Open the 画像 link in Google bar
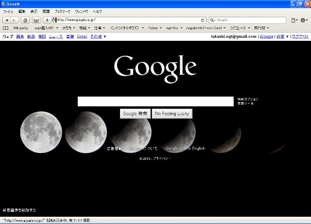The height and width of the screenshot is (224, 311). click(x=20, y=36)
